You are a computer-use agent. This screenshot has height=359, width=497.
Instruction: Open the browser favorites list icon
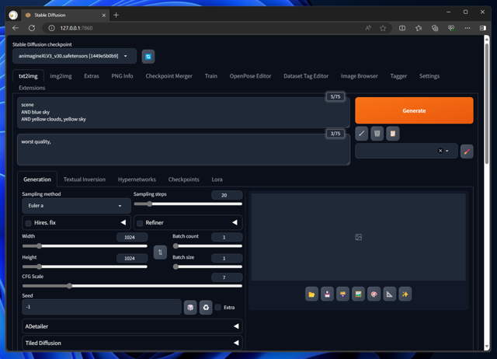419,28
